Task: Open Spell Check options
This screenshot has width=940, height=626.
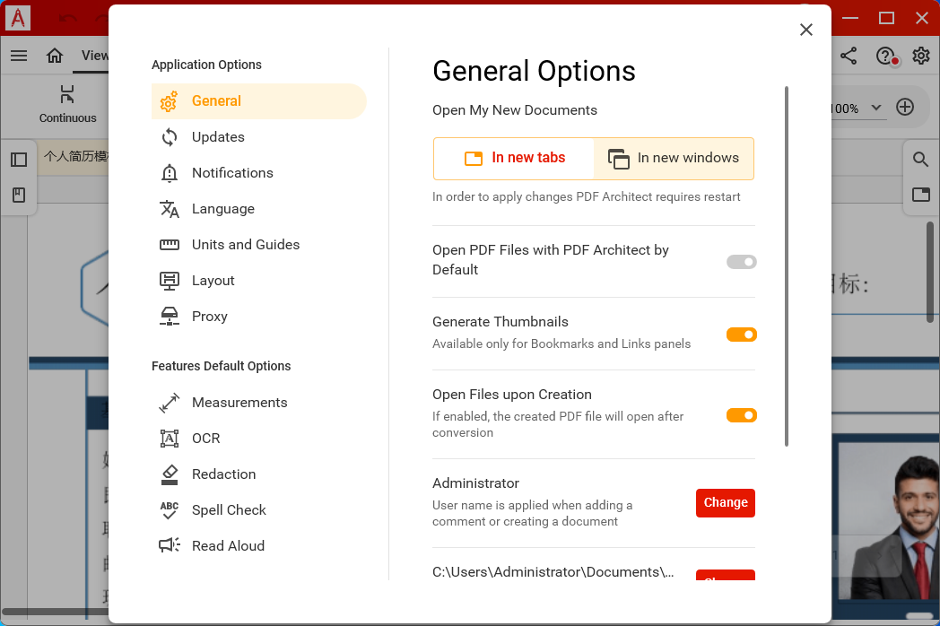Action: pos(229,510)
